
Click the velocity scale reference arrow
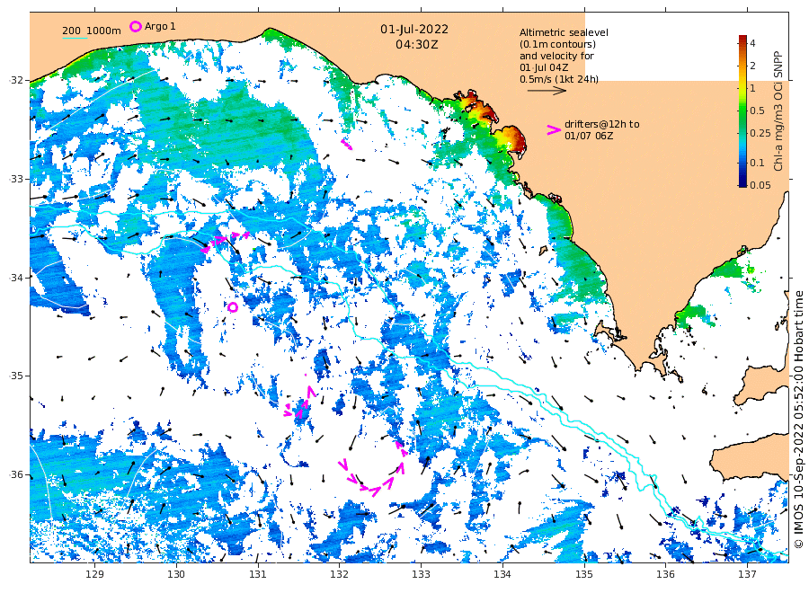(547, 91)
